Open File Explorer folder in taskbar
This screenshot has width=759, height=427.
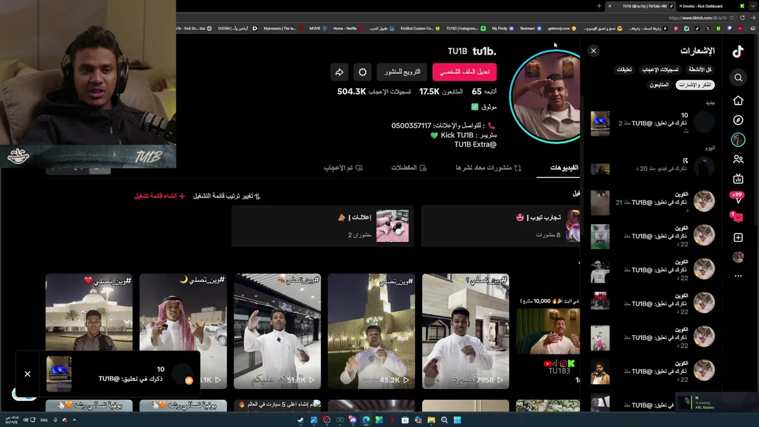click(431, 420)
